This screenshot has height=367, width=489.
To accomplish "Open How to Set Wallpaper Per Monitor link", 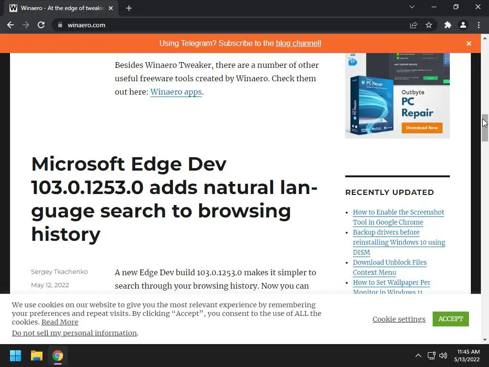I will (x=392, y=287).
